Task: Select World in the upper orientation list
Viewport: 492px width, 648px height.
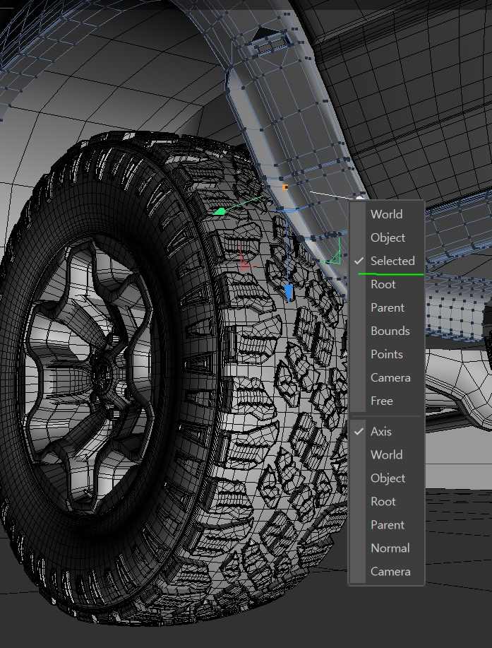Action: click(x=387, y=214)
